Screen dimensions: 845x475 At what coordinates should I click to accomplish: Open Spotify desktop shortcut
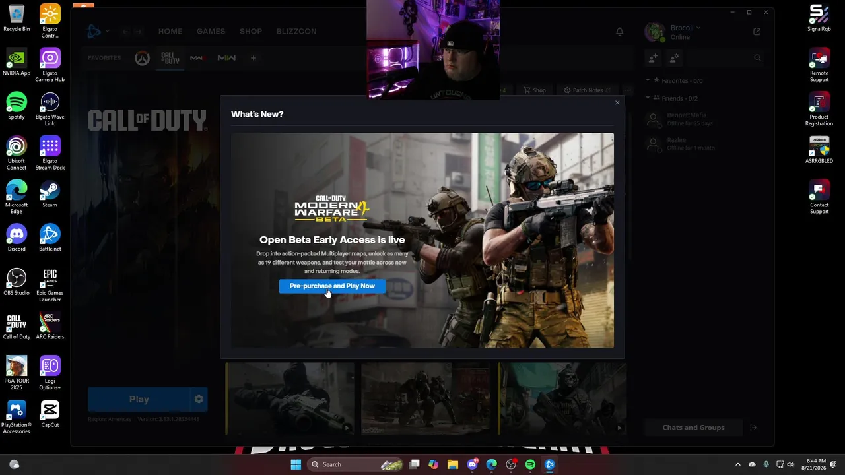[17, 106]
